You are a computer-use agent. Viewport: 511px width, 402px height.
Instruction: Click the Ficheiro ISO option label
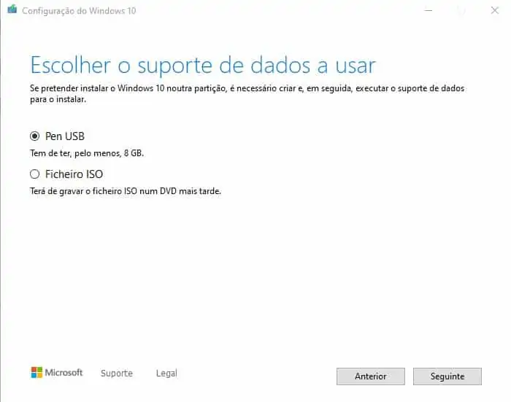pyautogui.click(x=74, y=174)
